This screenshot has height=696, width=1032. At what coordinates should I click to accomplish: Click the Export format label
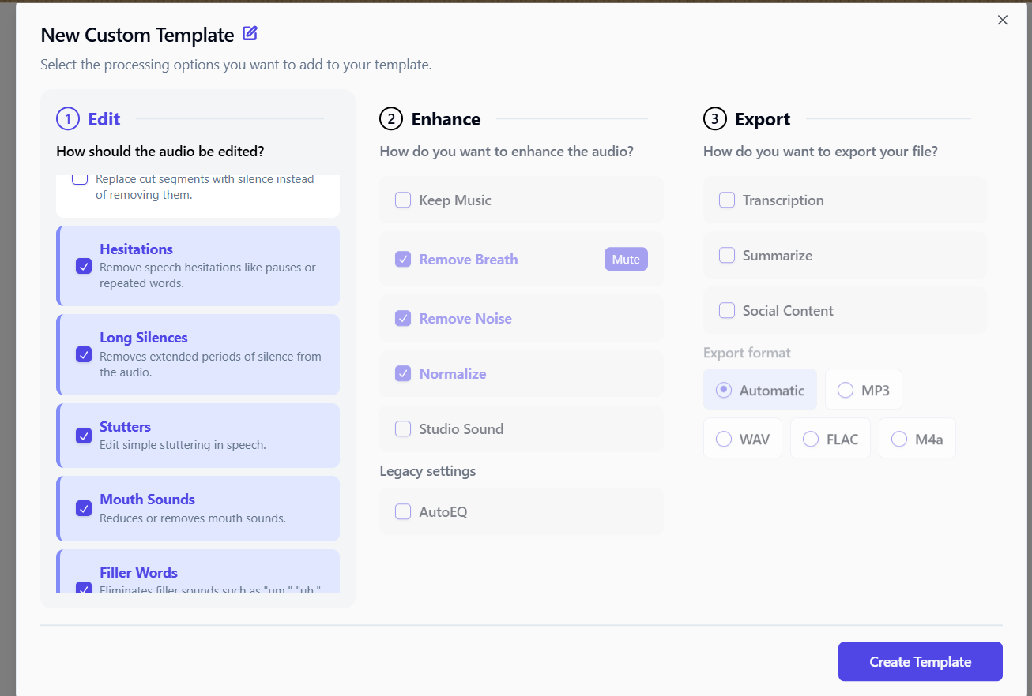[x=747, y=353]
